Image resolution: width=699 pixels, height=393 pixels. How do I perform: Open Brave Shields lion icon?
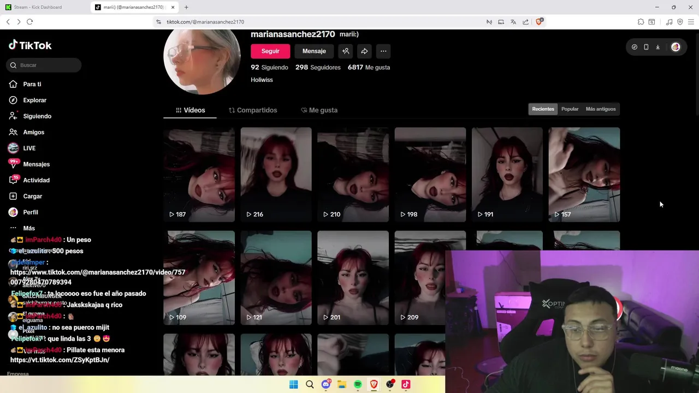click(x=539, y=21)
